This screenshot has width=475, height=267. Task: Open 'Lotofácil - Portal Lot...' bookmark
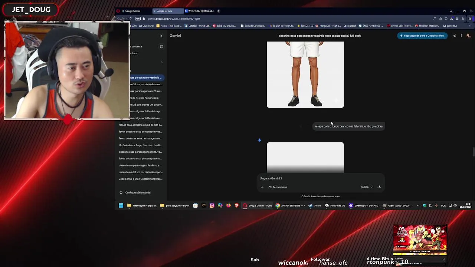click(198, 26)
